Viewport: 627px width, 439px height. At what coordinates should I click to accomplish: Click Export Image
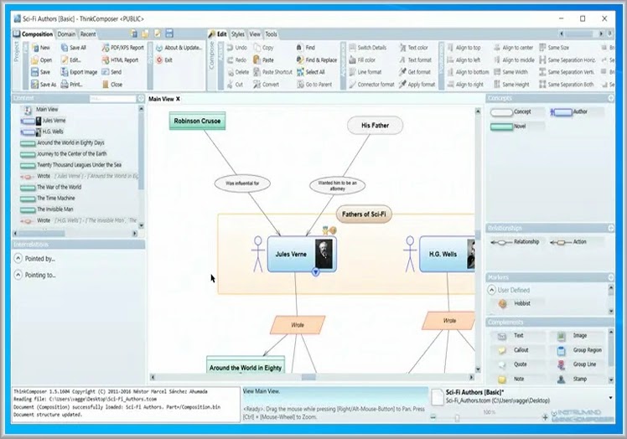pos(79,72)
